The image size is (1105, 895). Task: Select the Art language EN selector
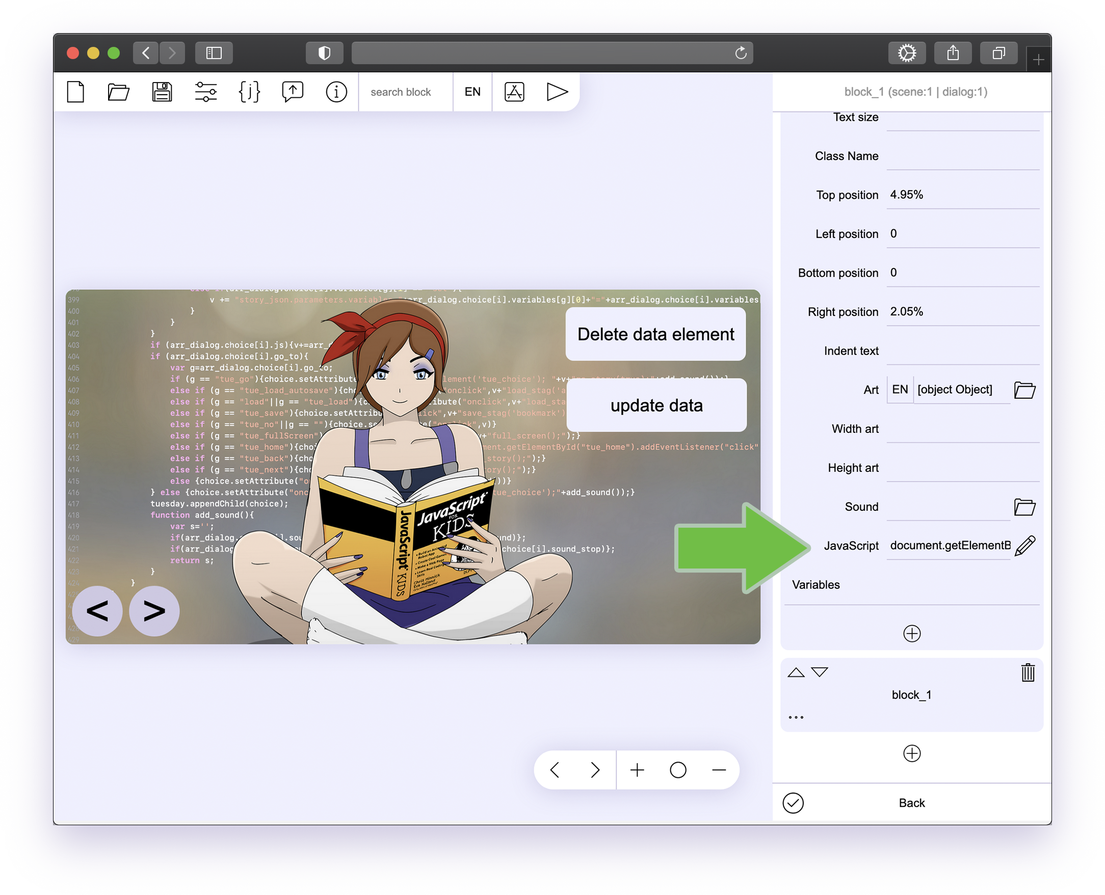point(900,390)
